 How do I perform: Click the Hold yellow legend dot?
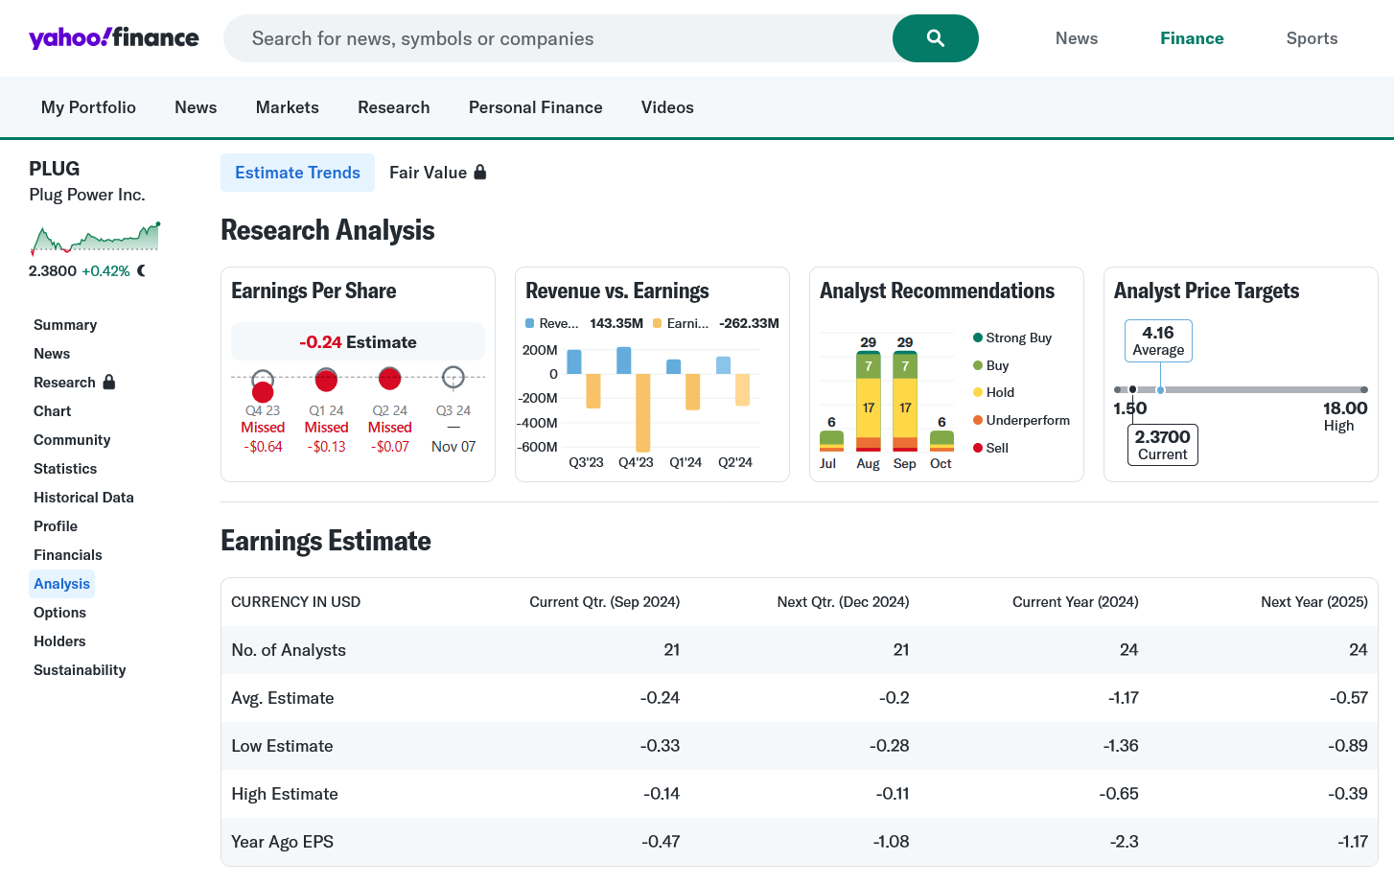pyautogui.click(x=978, y=392)
